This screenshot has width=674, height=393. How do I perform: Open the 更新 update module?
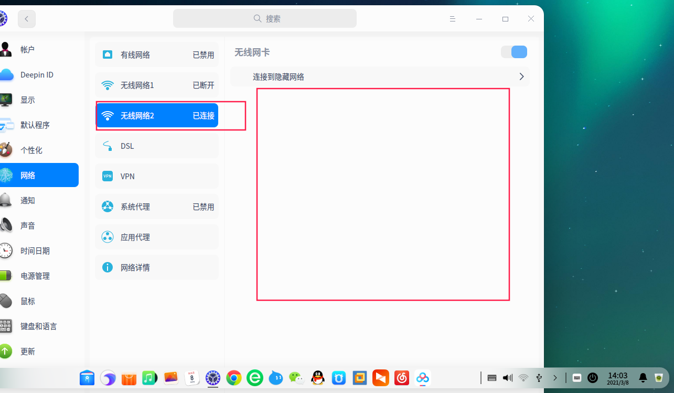[39, 351]
